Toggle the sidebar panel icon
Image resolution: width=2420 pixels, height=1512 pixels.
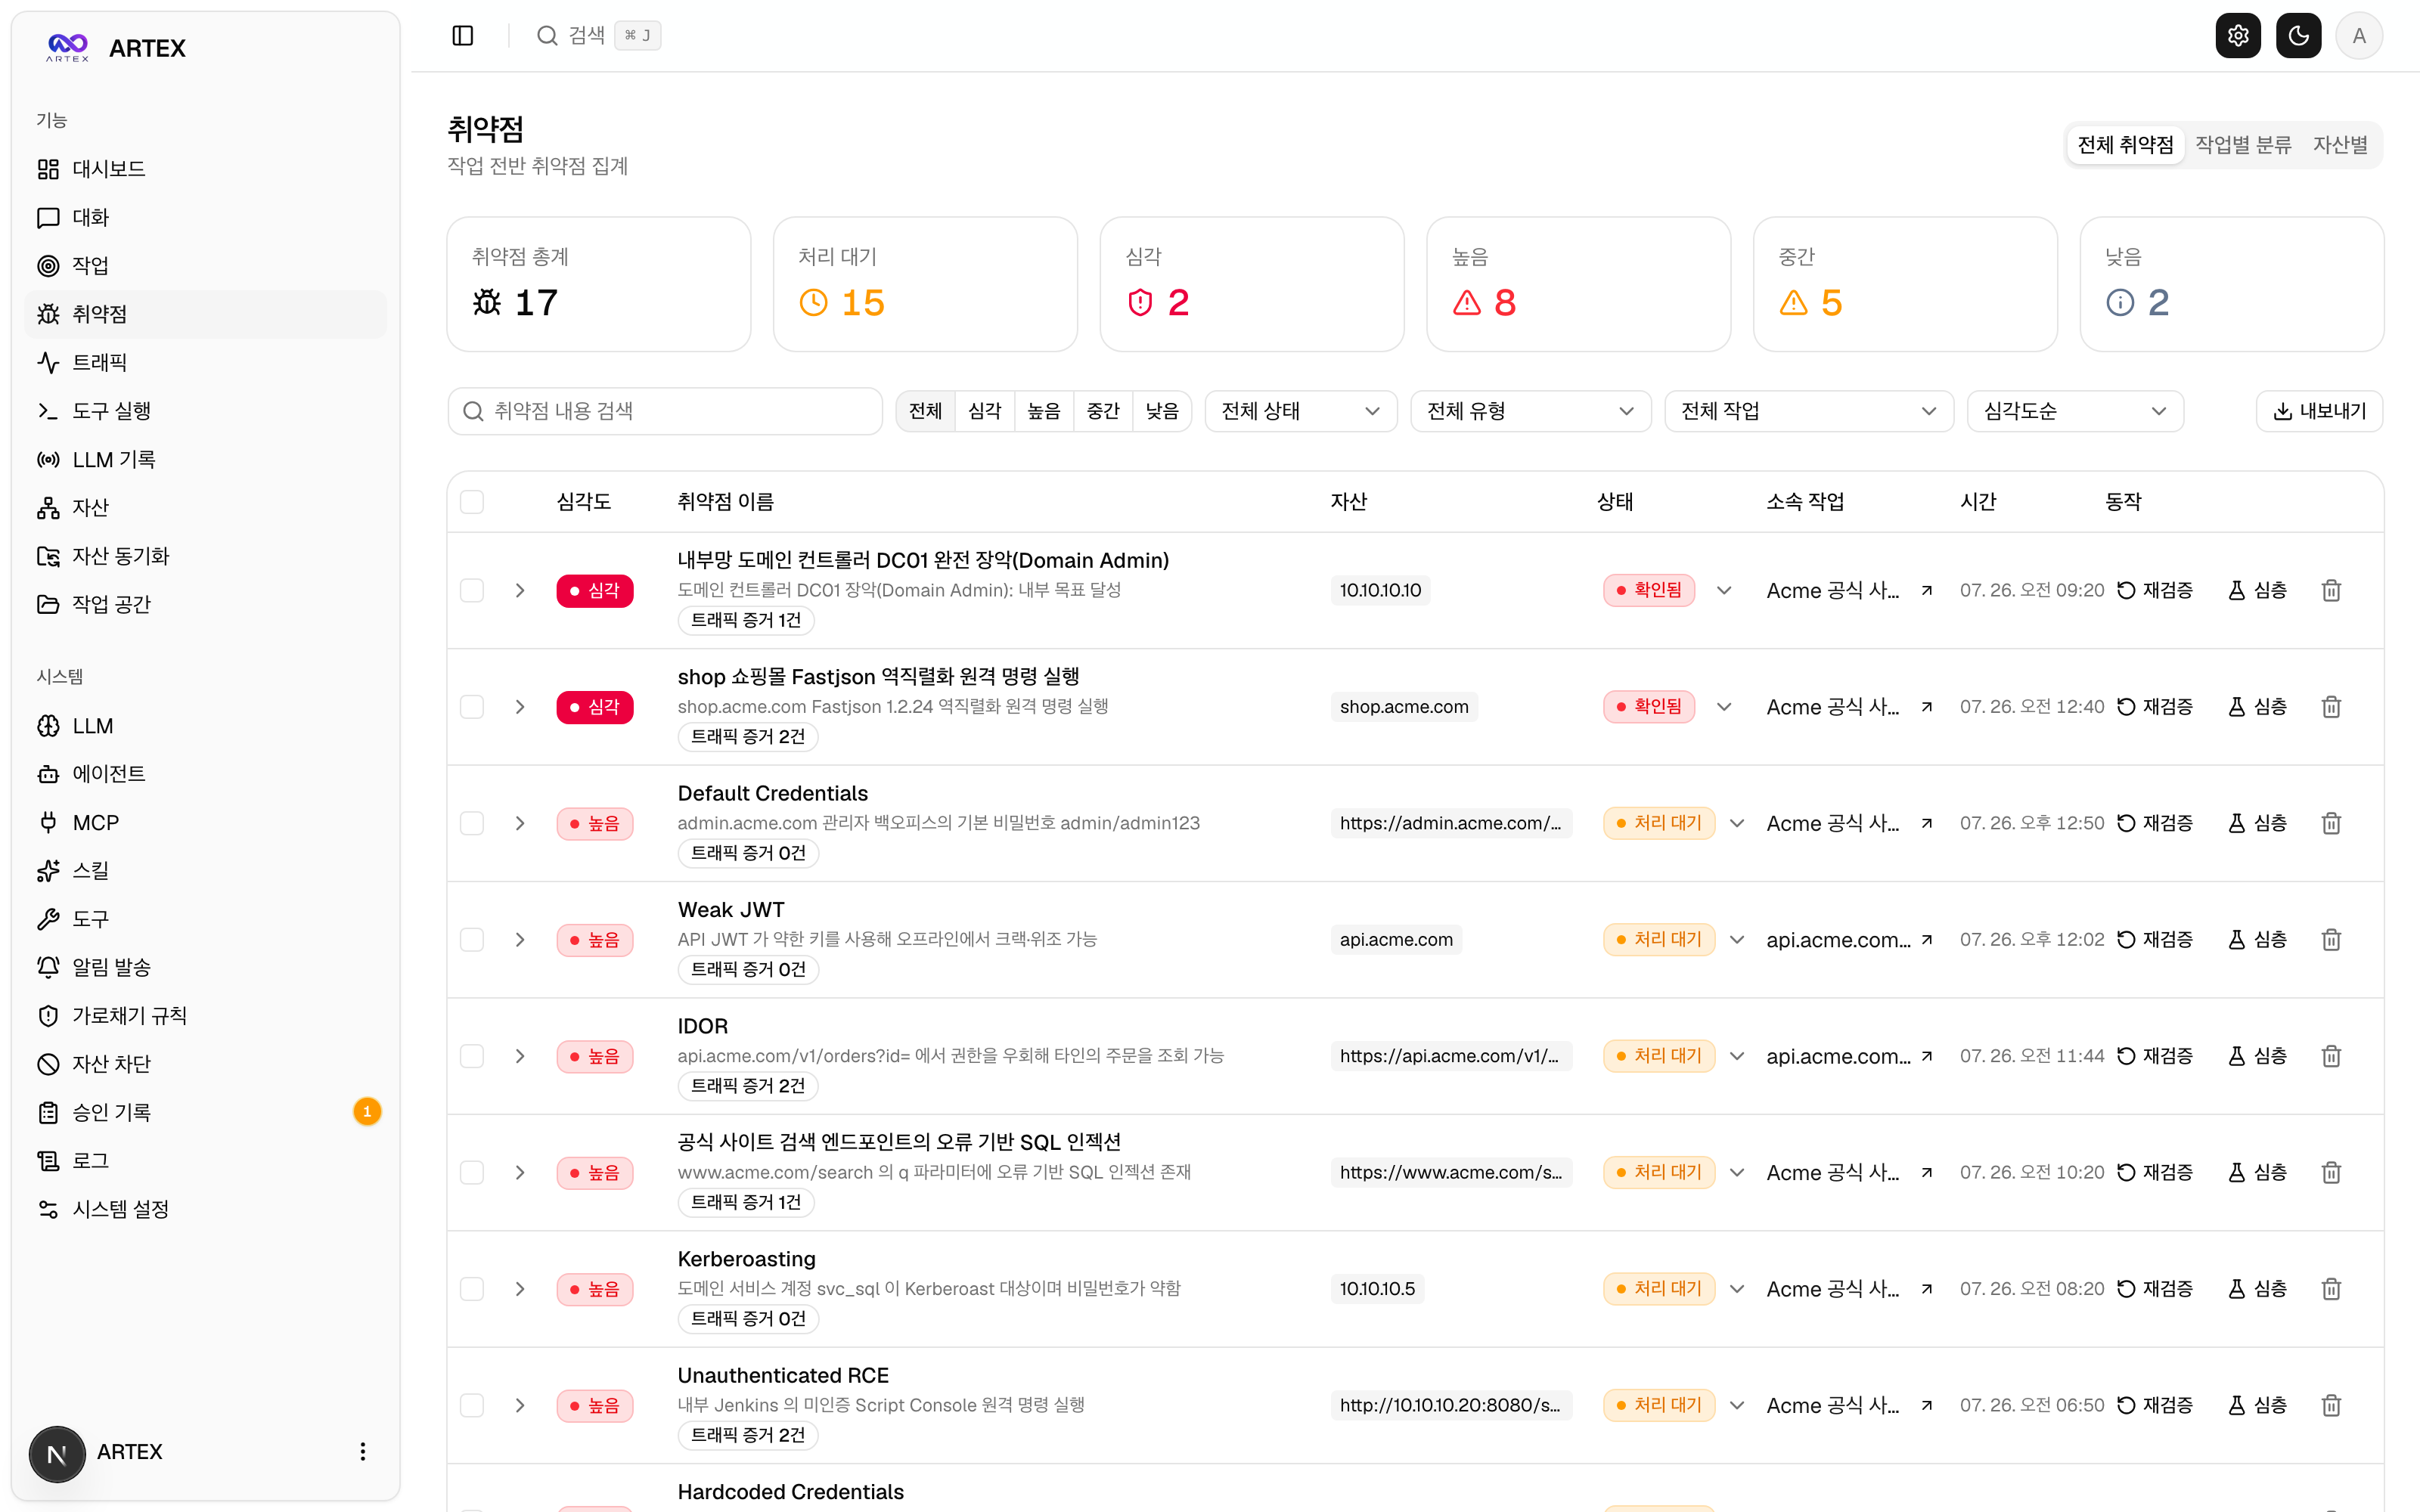462,36
